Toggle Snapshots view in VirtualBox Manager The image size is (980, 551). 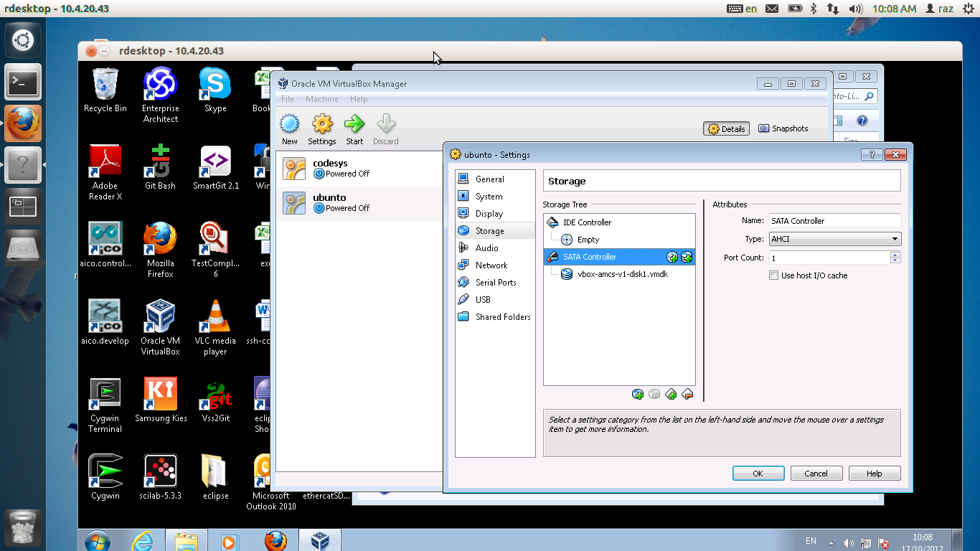pyautogui.click(x=783, y=128)
